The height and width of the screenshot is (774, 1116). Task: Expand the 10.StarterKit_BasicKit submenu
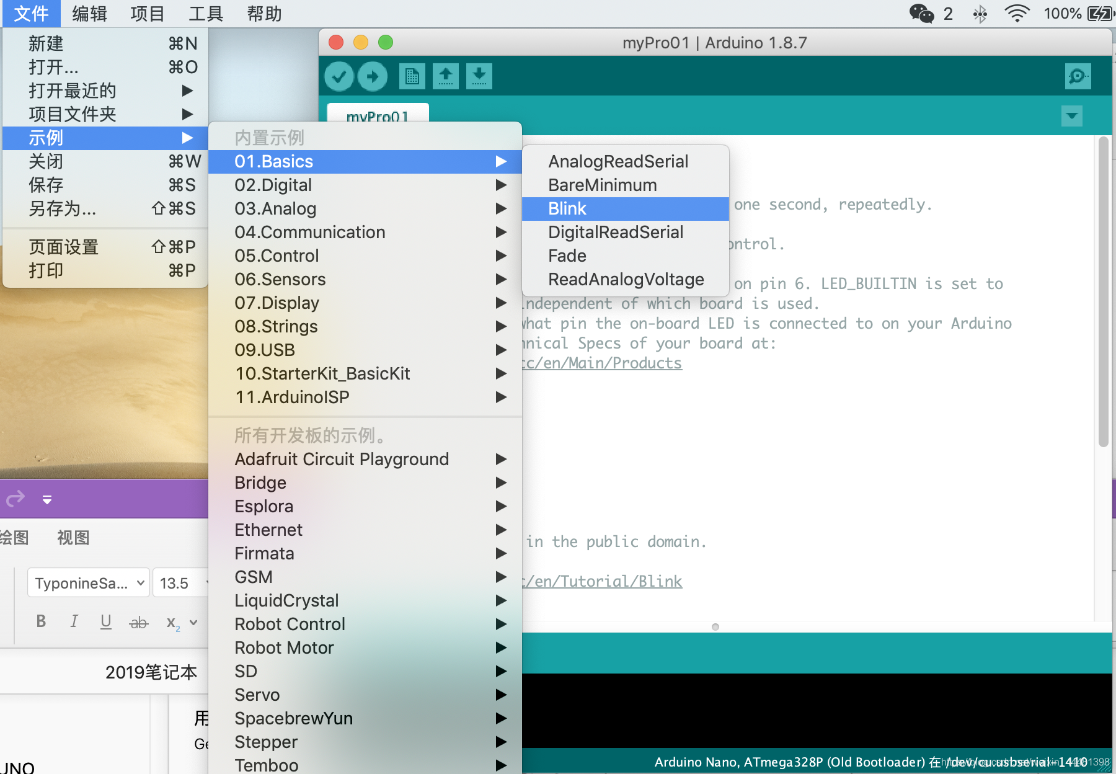point(365,373)
